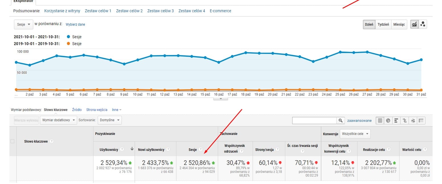Select the pivot table view icon

coord(421,120)
